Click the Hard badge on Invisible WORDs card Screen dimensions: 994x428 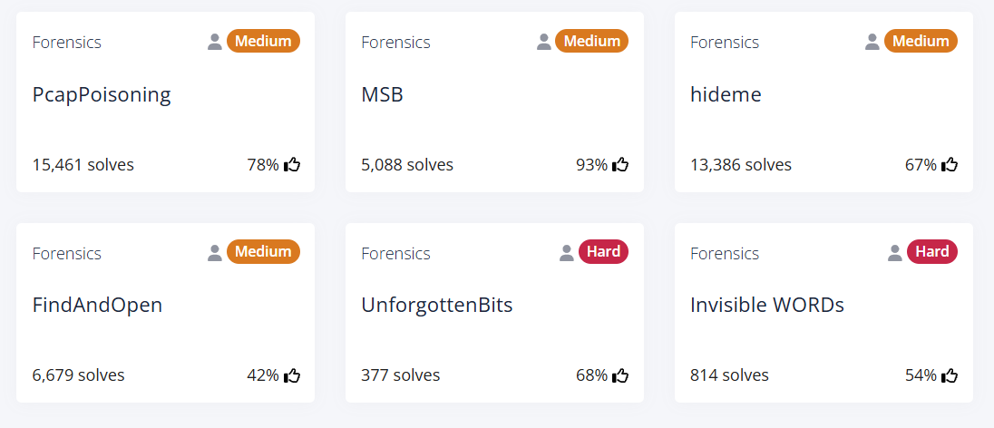click(x=932, y=252)
